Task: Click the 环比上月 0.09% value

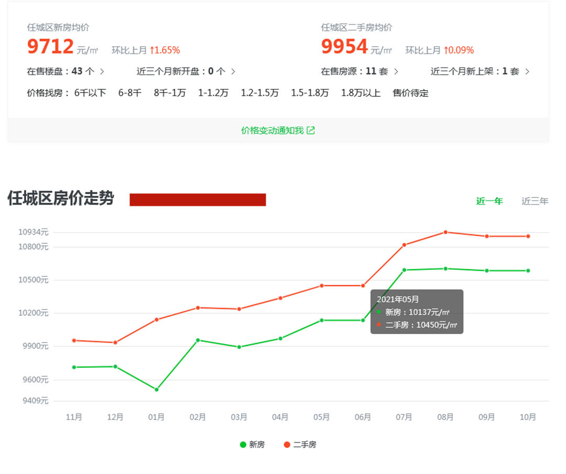Action: pyautogui.click(x=459, y=50)
